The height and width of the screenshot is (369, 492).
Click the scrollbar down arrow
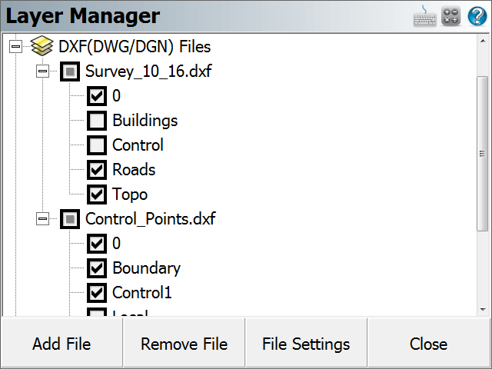[x=483, y=310]
